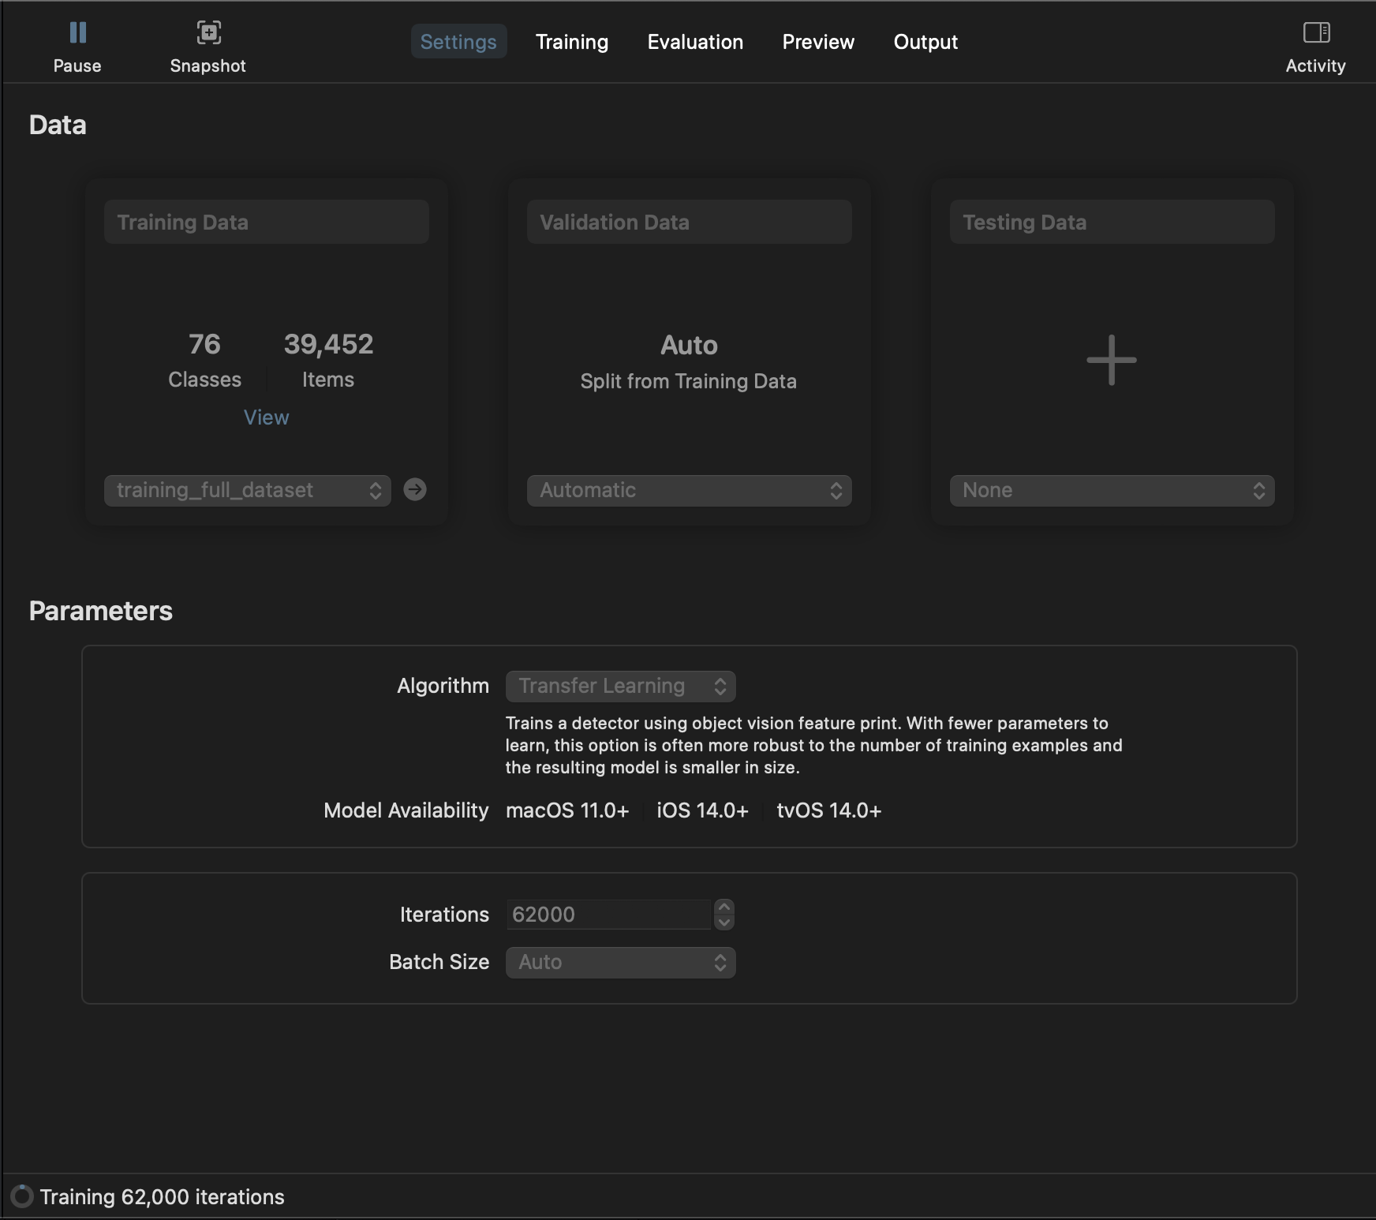The image size is (1376, 1220).
Task: Switch to the Evaluation tab
Action: point(695,42)
